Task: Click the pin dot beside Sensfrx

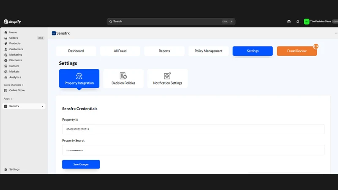Action: pos(43,106)
